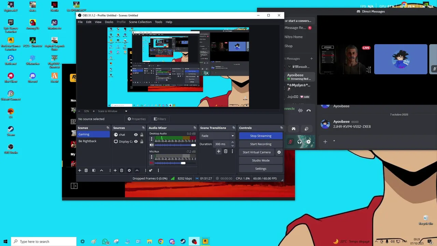Open Audio Mixer three-dot menu at bottom

[x=158, y=170]
